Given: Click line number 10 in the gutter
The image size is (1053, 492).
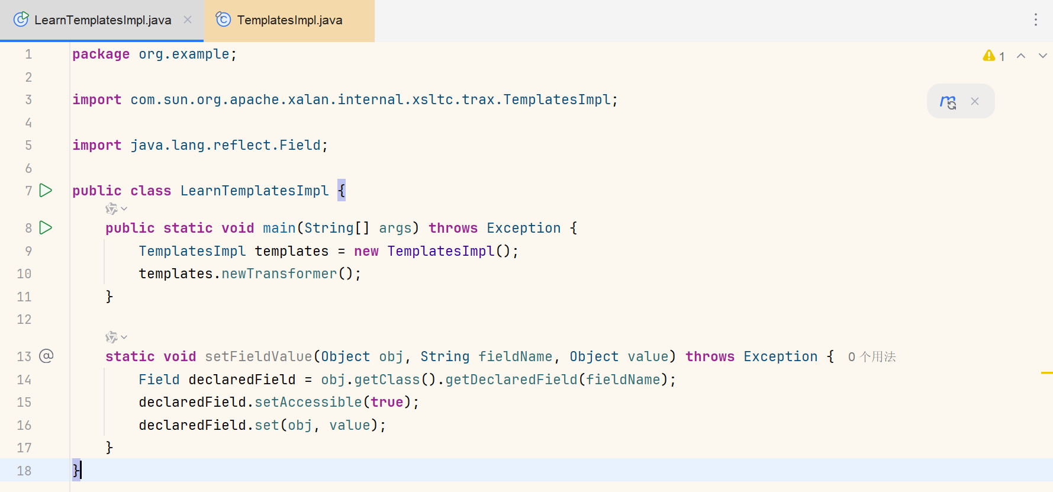Looking at the screenshot, I should pyautogui.click(x=24, y=274).
